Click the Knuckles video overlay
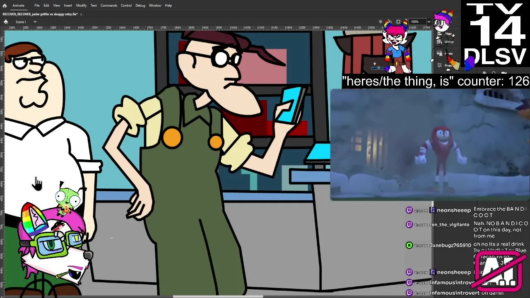This screenshot has width=530, height=298. click(430, 145)
